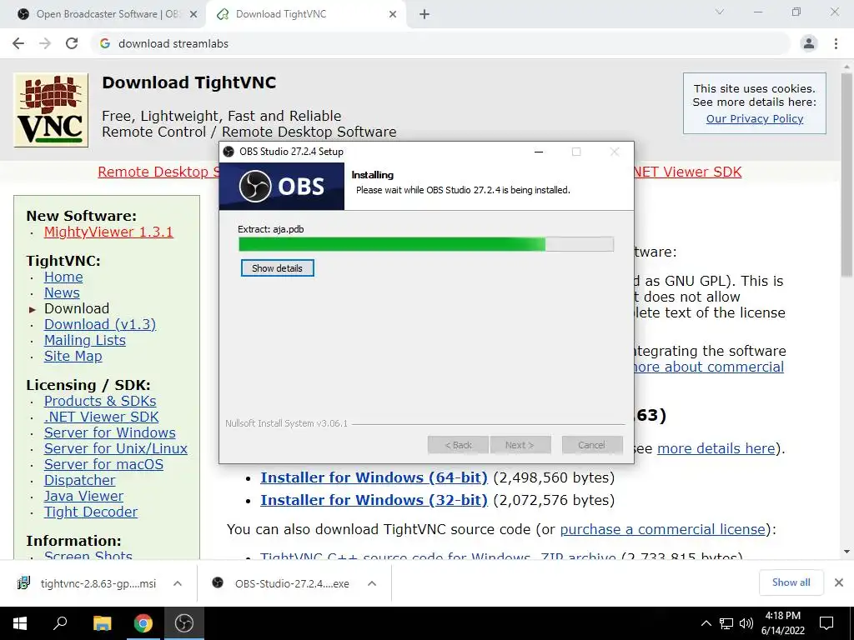Open taskbar search magnifier
This screenshot has width=854, height=640.
(x=60, y=623)
